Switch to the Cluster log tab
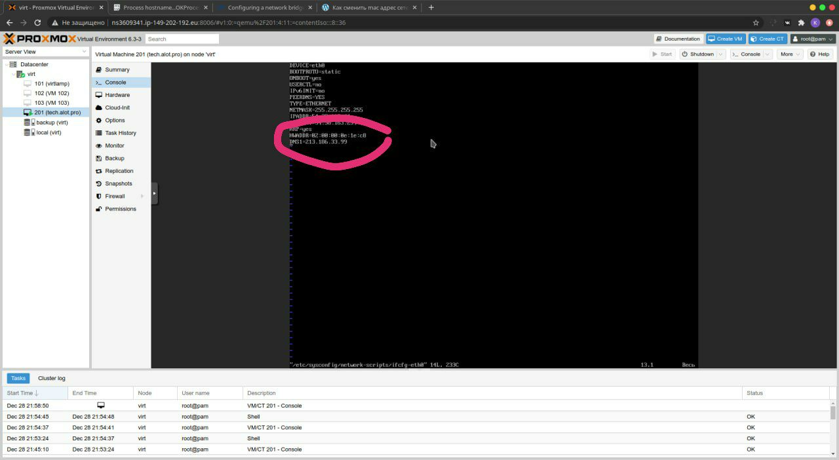839x460 pixels. (x=52, y=378)
